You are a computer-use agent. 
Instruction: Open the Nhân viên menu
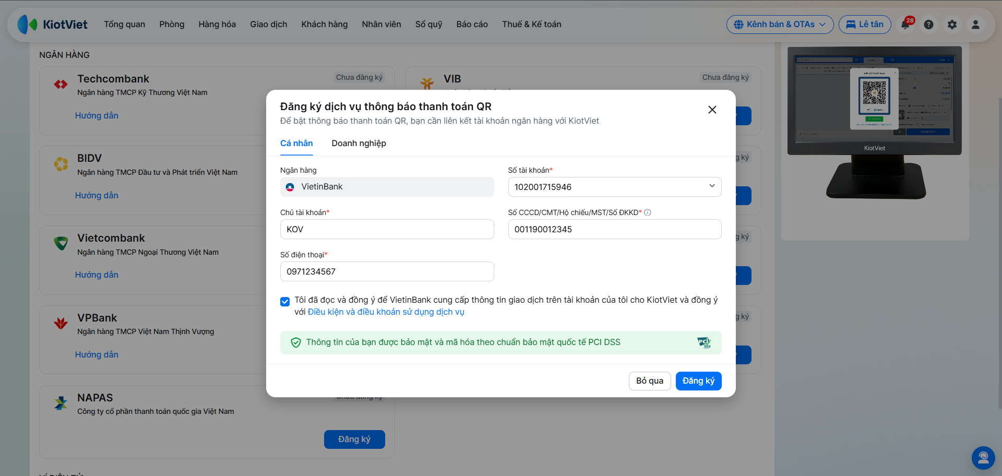pyautogui.click(x=381, y=25)
